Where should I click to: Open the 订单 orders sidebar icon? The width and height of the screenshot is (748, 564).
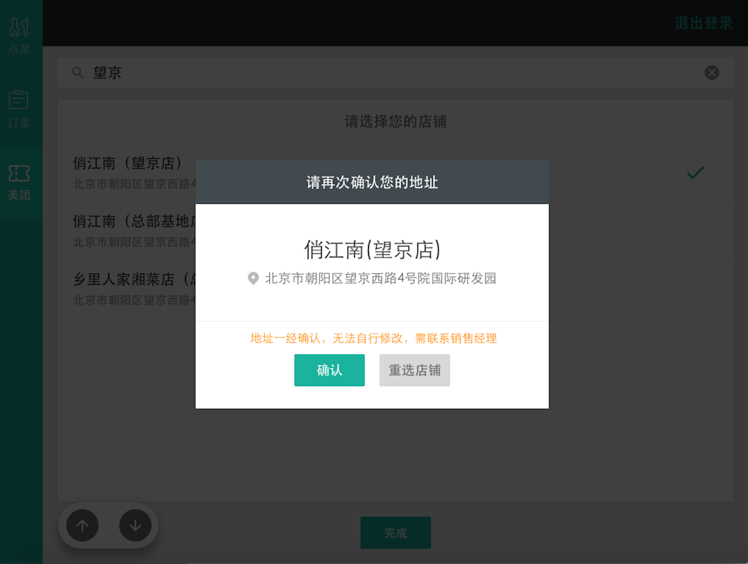click(x=19, y=110)
